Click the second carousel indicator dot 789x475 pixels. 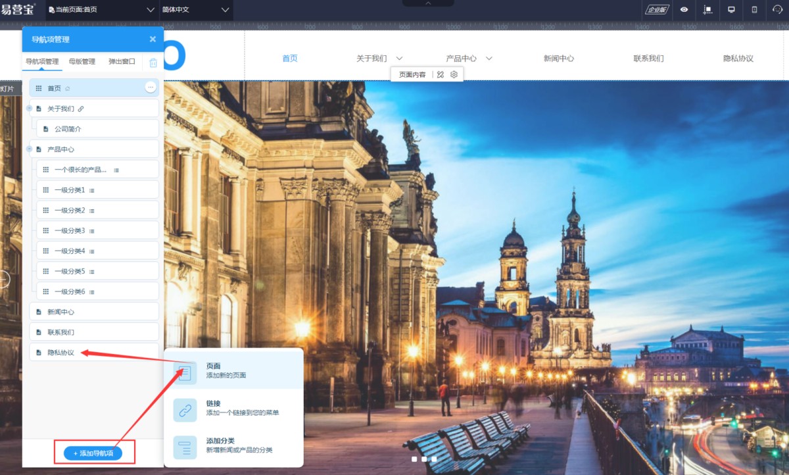[x=424, y=459]
